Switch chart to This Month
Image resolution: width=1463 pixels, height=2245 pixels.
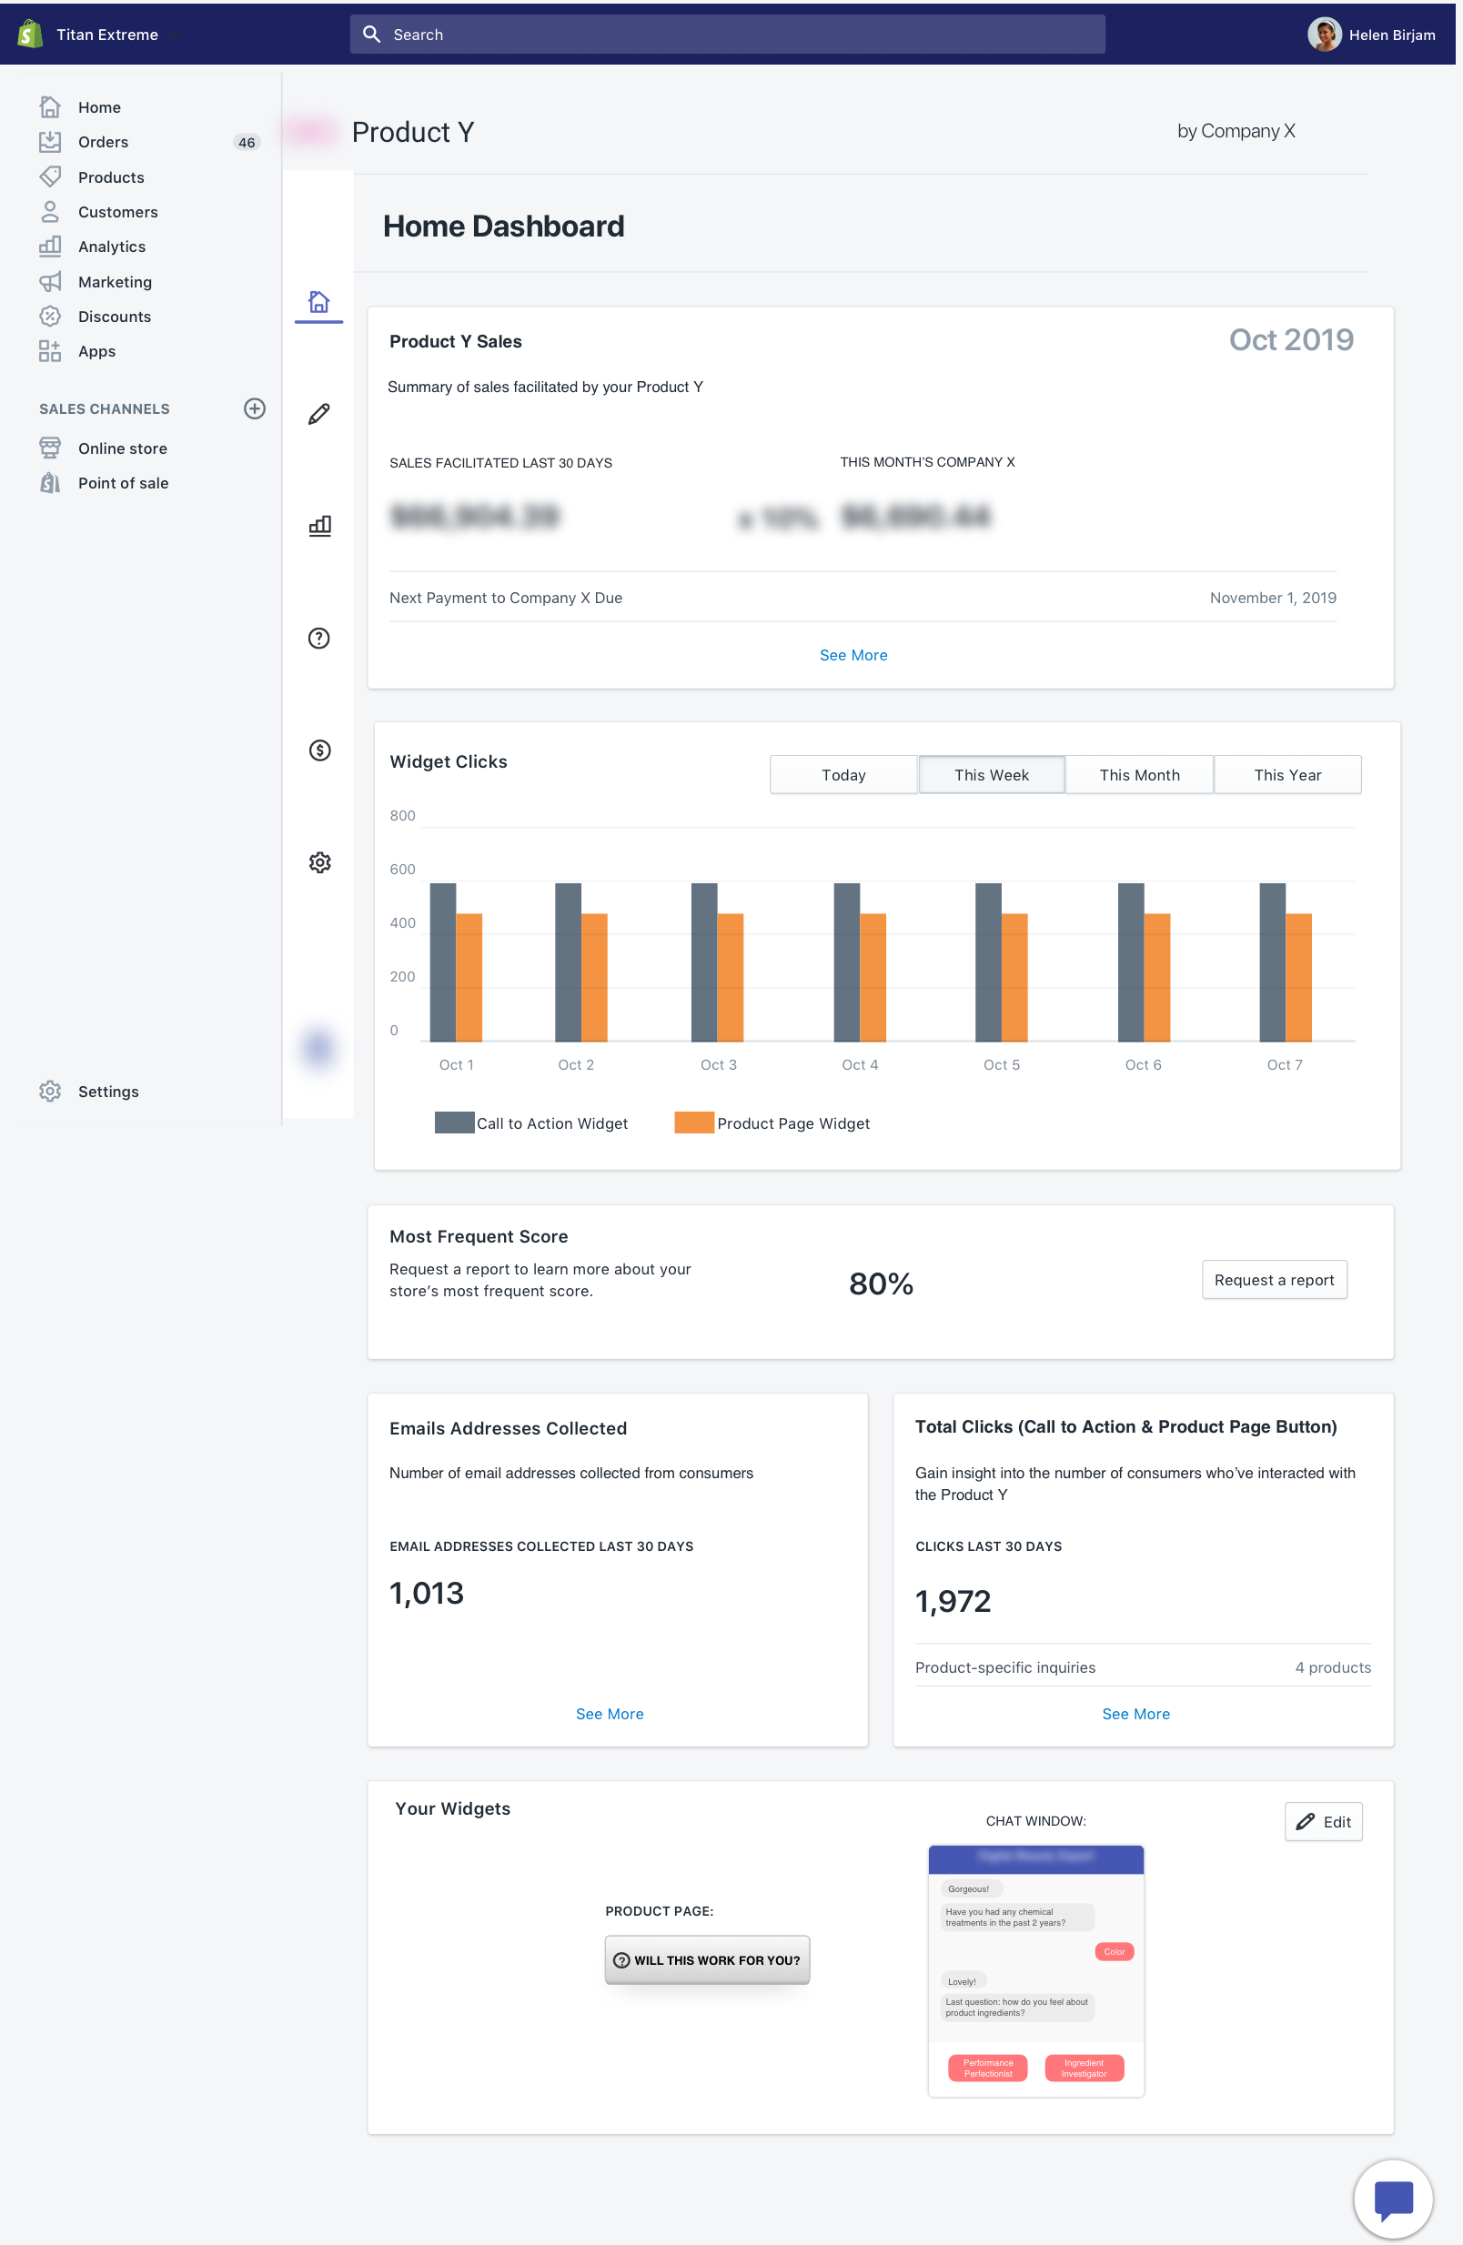(x=1139, y=774)
